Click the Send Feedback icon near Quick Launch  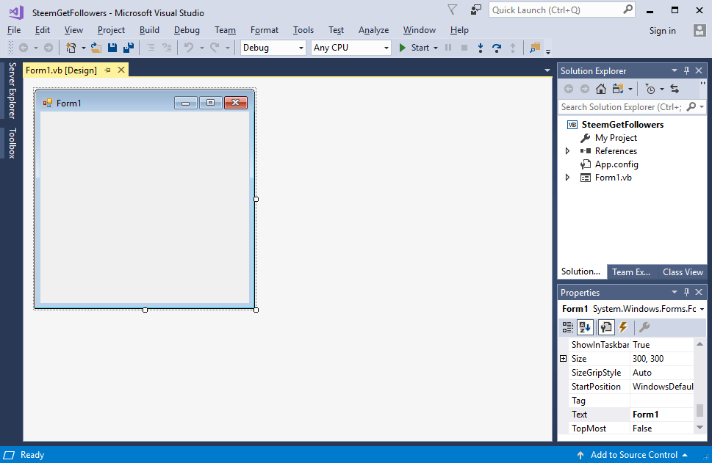[475, 10]
